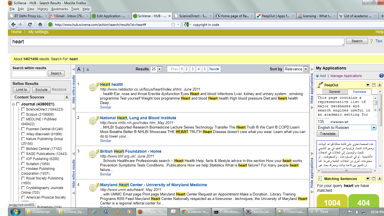The width and height of the screenshot is (384, 216).
Task: Open the PeepOut gadget options arrow
Action: click(x=368, y=85)
